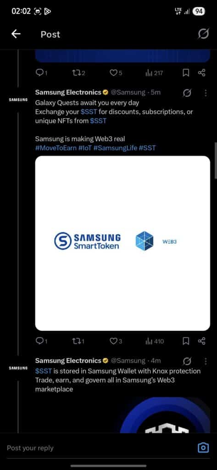
Task: Repost the top post with 2 reposts
Action: click(x=78, y=73)
